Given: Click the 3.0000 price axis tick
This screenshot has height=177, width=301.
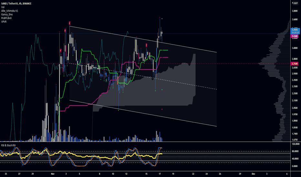Looking at the screenshot, I should (x=295, y=48).
